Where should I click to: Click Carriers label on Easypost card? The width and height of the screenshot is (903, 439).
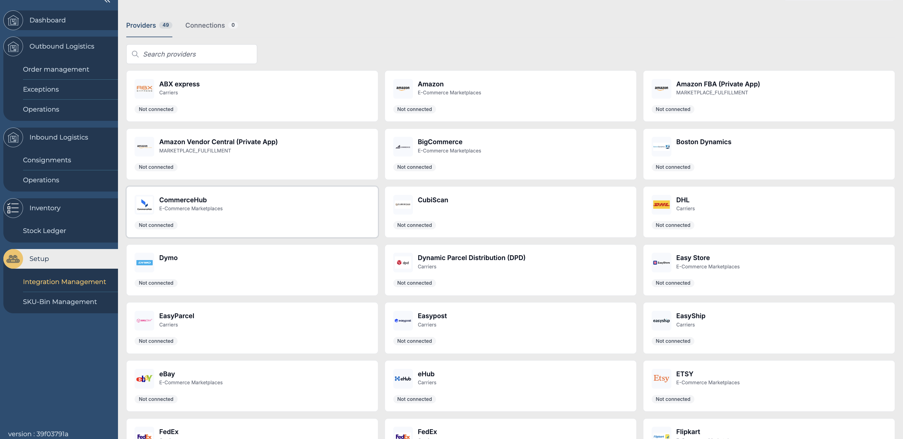coord(427,325)
